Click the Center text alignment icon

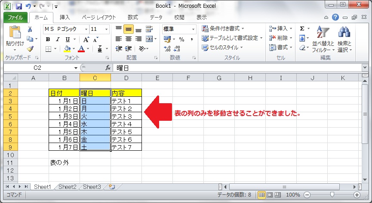128,39
